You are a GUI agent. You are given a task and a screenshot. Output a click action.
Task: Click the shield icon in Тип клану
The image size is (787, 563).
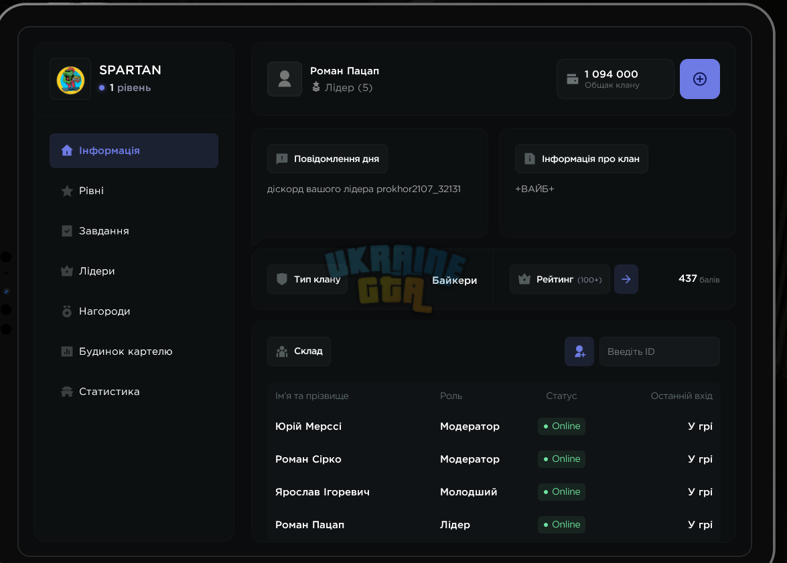coord(282,279)
